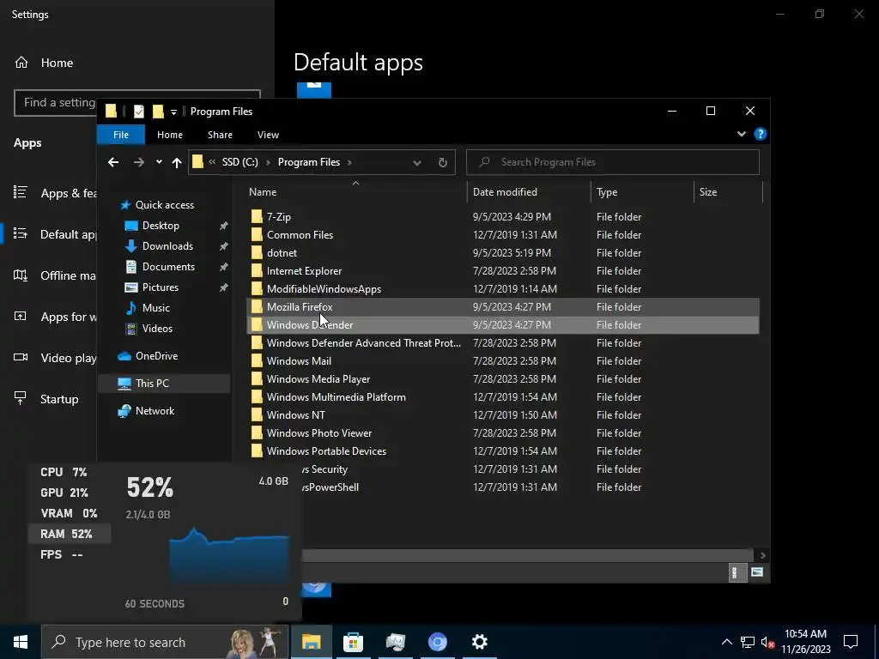Image resolution: width=879 pixels, height=659 pixels.
Task: Open Startup in Settings sidebar
Action: pos(46,399)
